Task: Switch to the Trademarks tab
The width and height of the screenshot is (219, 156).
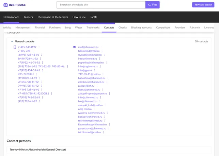Action: pyautogui.click(x=93, y=28)
